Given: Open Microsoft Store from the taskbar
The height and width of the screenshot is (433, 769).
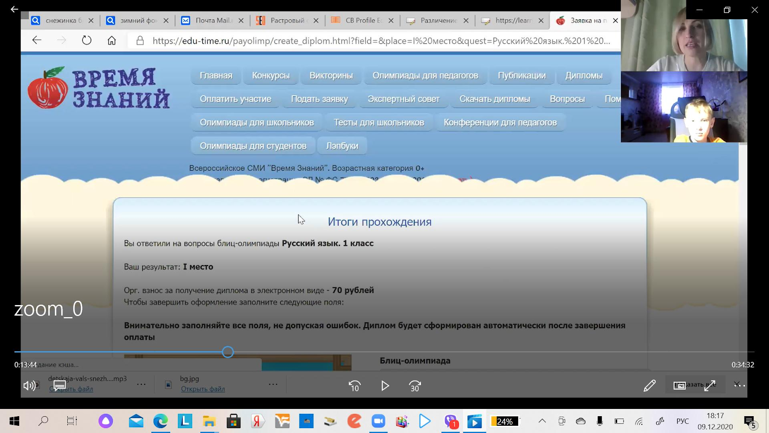Looking at the screenshot, I should pyautogui.click(x=234, y=421).
